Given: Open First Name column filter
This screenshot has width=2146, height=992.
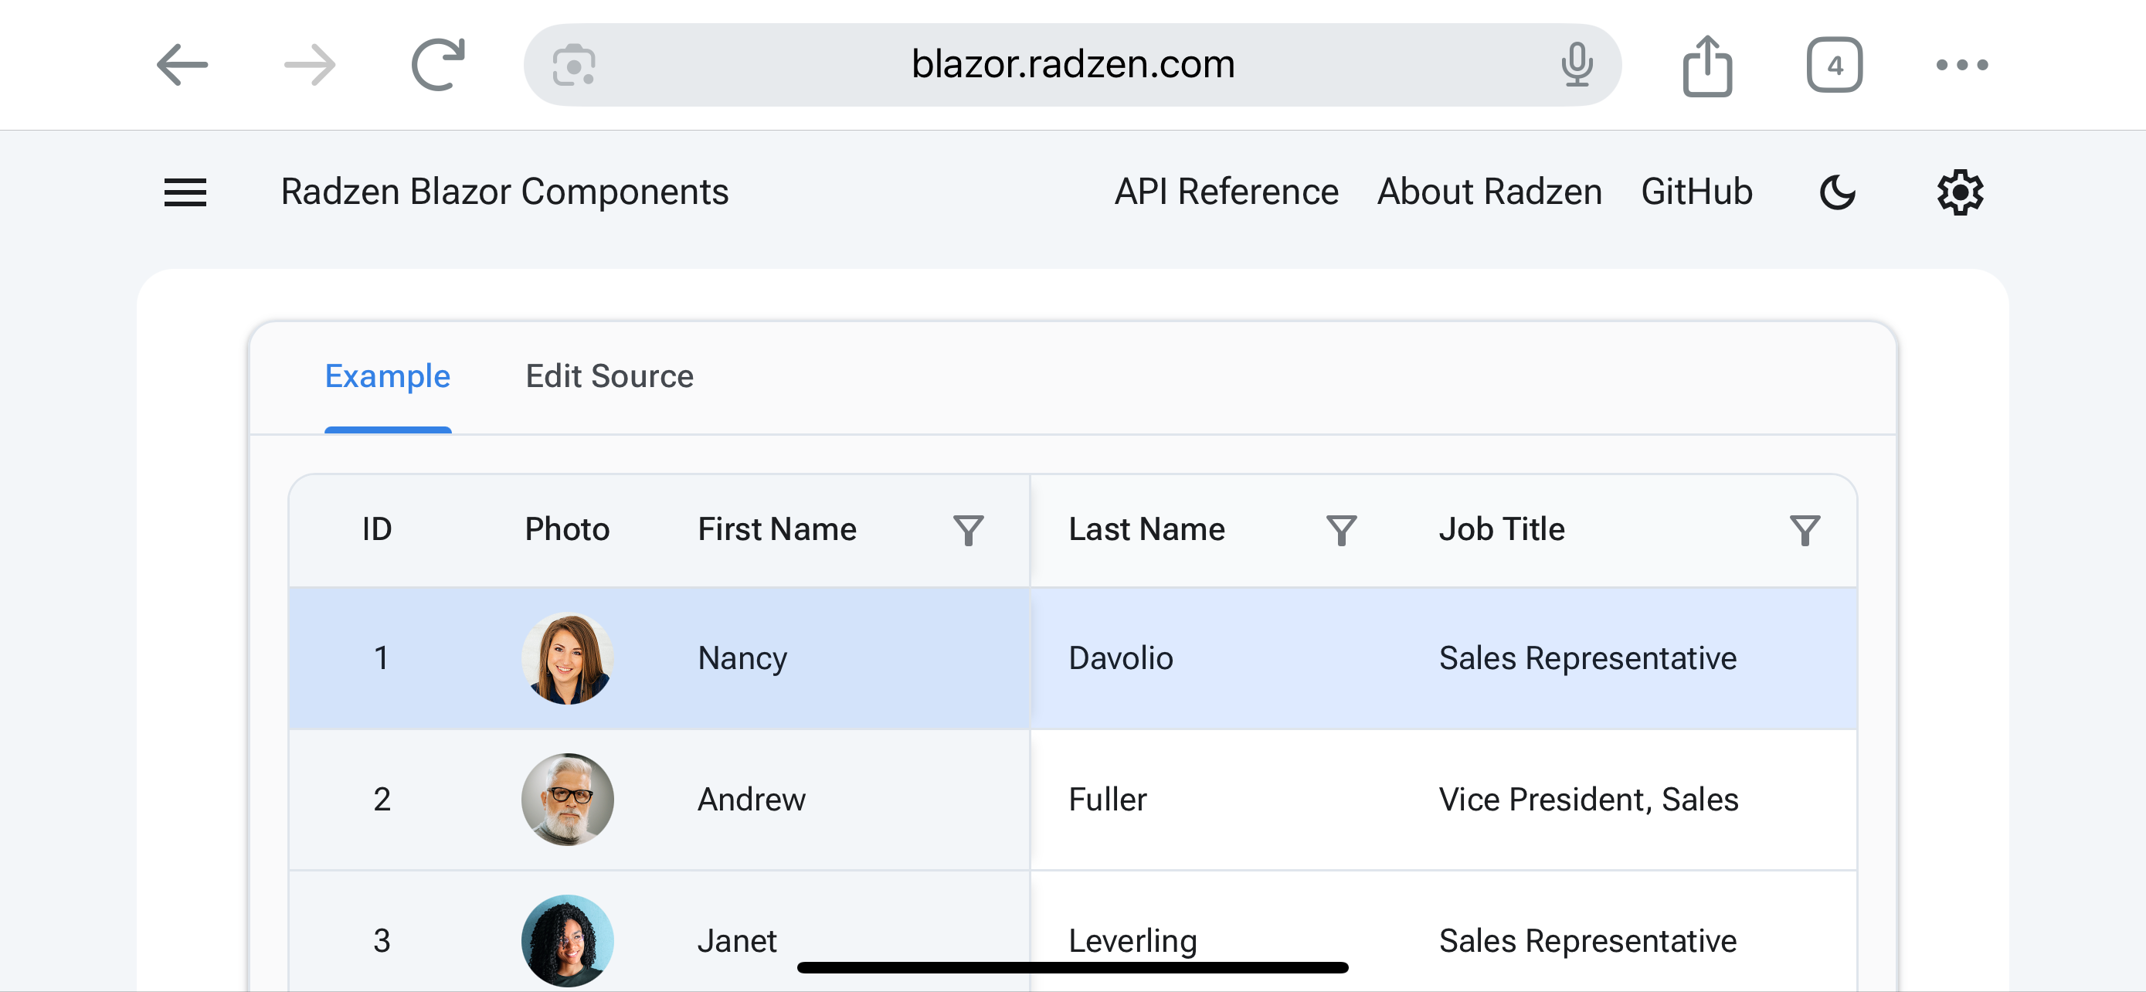Looking at the screenshot, I should click(x=968, y=530).
